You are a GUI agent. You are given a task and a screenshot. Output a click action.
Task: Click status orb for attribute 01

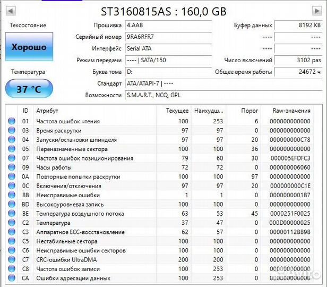coord(12,121)
